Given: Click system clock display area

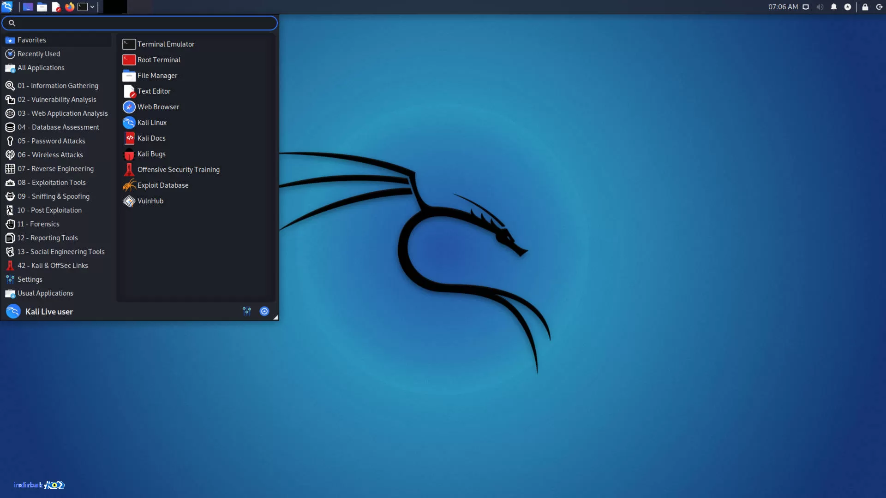Looking at the screenshot, I should tap(783, 7).
